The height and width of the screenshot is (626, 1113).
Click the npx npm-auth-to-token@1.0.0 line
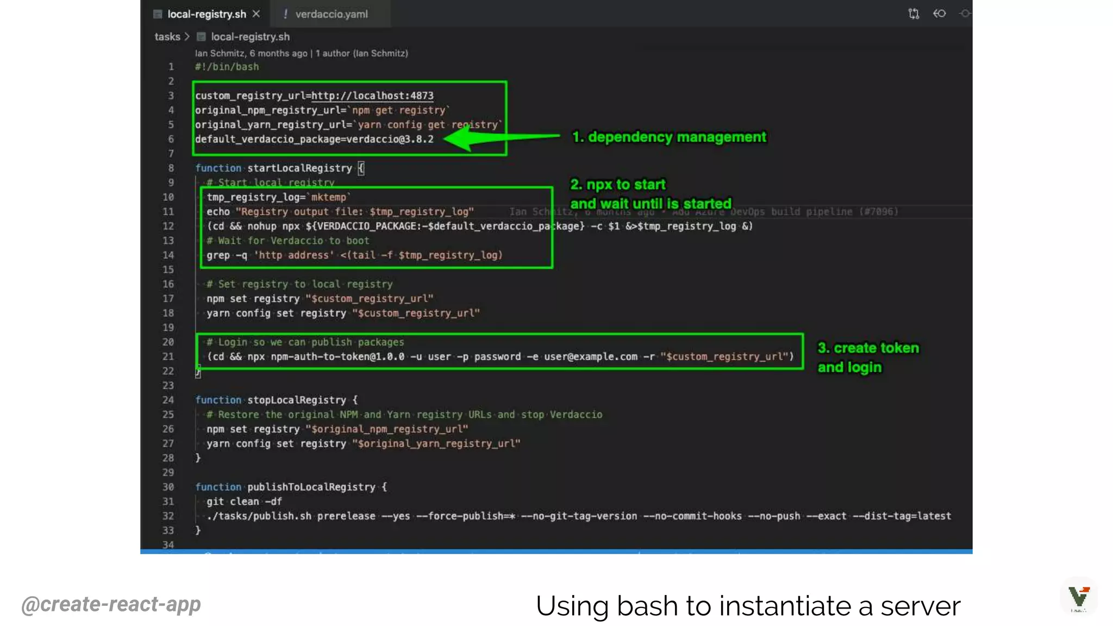[501, 357]
